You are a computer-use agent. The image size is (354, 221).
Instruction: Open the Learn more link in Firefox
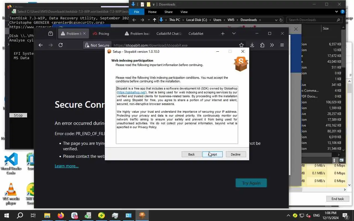click(66, 166)
